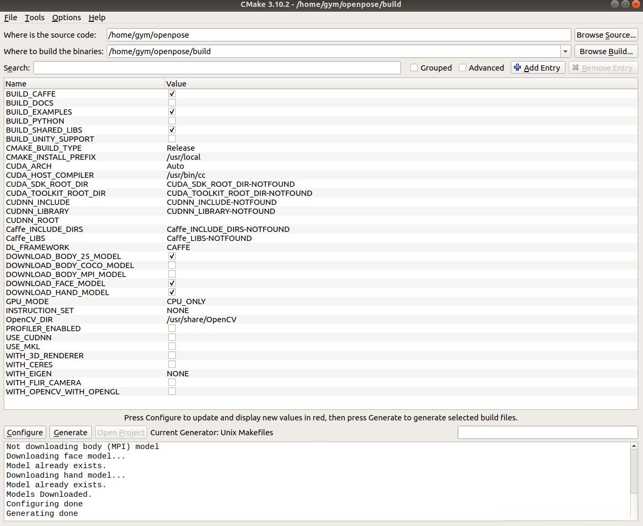Click the 'Configuring done' log line
This screenshot has height=526, width=643.
pyautogui.click(x=45, y=504)
